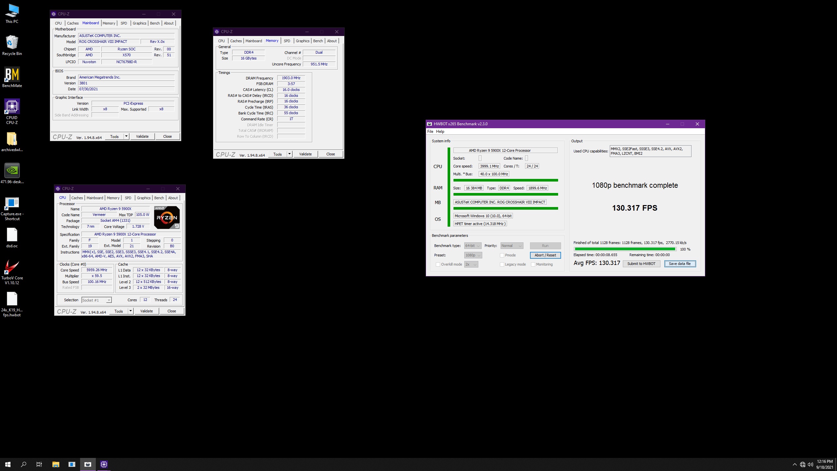
Task: Click HWBOT x265 title bar icon
Action: coord(430,124)
